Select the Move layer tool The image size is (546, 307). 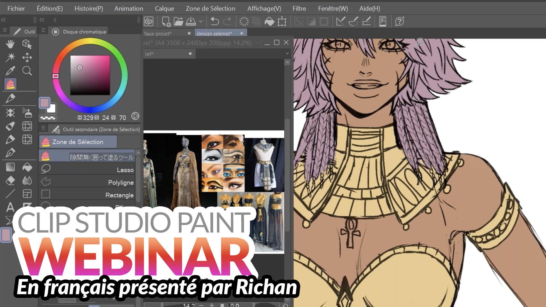(x=27, y=57)
